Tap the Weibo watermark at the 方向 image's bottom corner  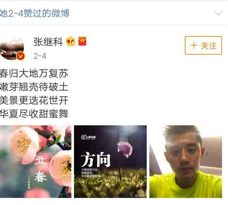pyautogui.click(x=140, y=195)
